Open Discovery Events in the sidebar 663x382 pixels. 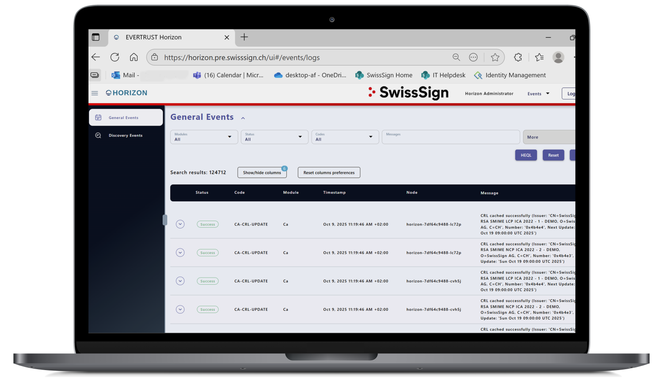(126, 136)
